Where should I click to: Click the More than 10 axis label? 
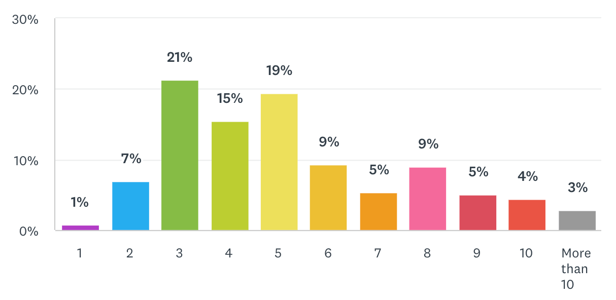pos(576,269)
